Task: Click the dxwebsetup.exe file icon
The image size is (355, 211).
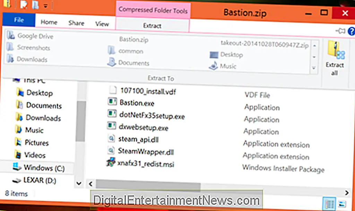Action: click(x=111, y=126)
